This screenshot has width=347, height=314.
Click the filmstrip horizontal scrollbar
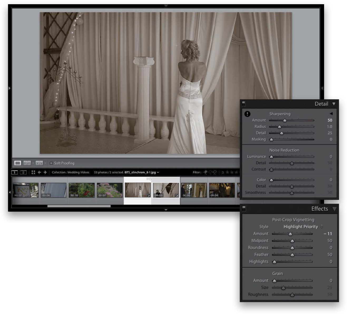point(79,206)
